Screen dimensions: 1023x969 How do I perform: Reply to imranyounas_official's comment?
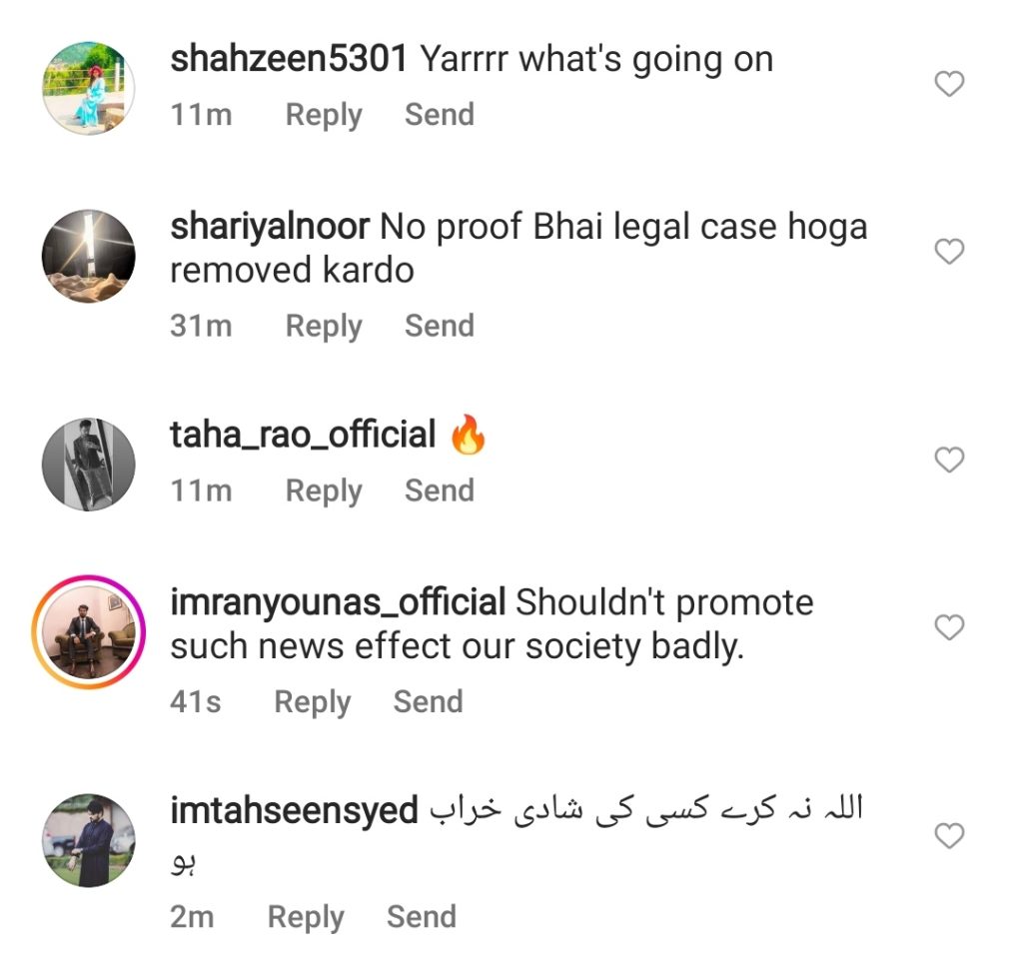313,702
